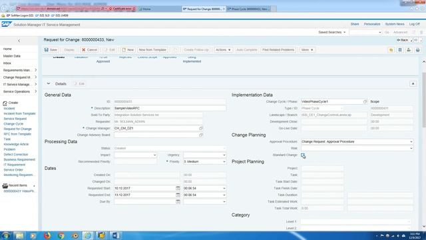The width and height of the screenshot is (426, 240).
Task: Click New from Template button
Action: point(152,50)
